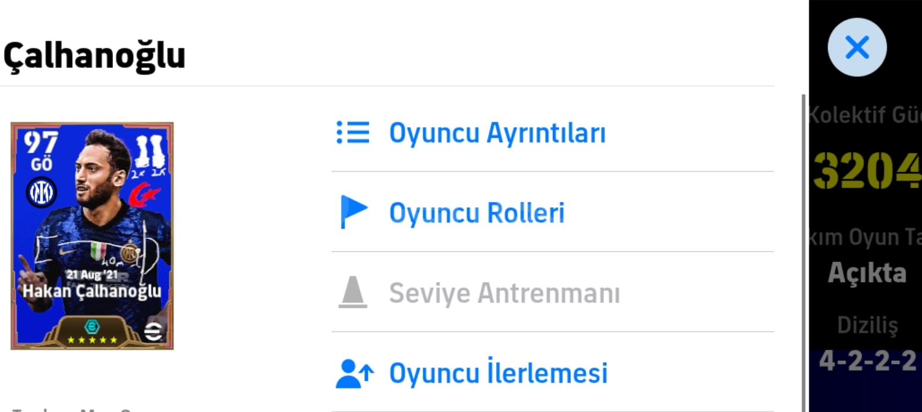Click the eFootball logo on the card corner
The image size is (922, 412).
click(x=154, y=332)
